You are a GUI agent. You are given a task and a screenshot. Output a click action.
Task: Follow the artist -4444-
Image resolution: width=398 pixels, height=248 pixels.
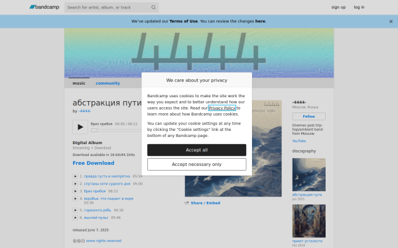tap(309, 116)
